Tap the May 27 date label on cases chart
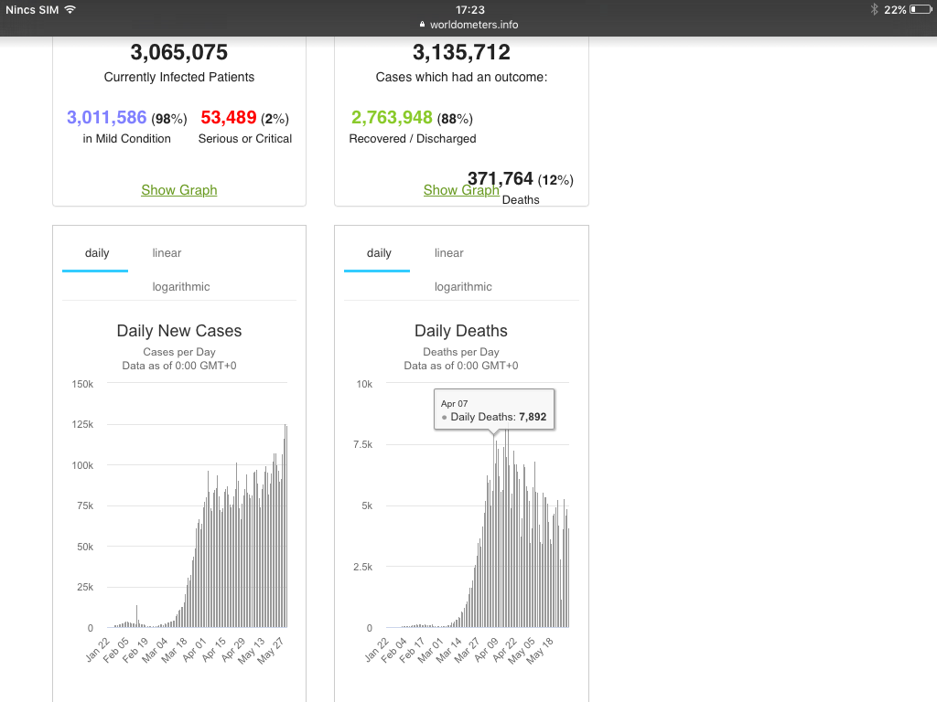 click(270, 651)
